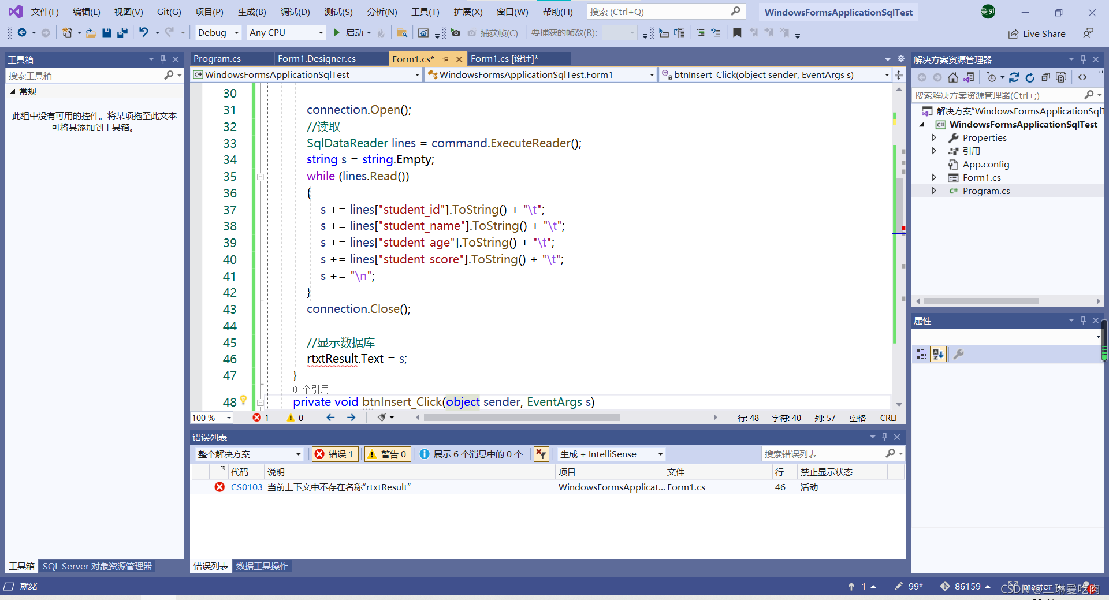The width and height of the screenshot is (1109, 600).
Task: Open the Debug configuration dropdown
Action: coord(218,33)
